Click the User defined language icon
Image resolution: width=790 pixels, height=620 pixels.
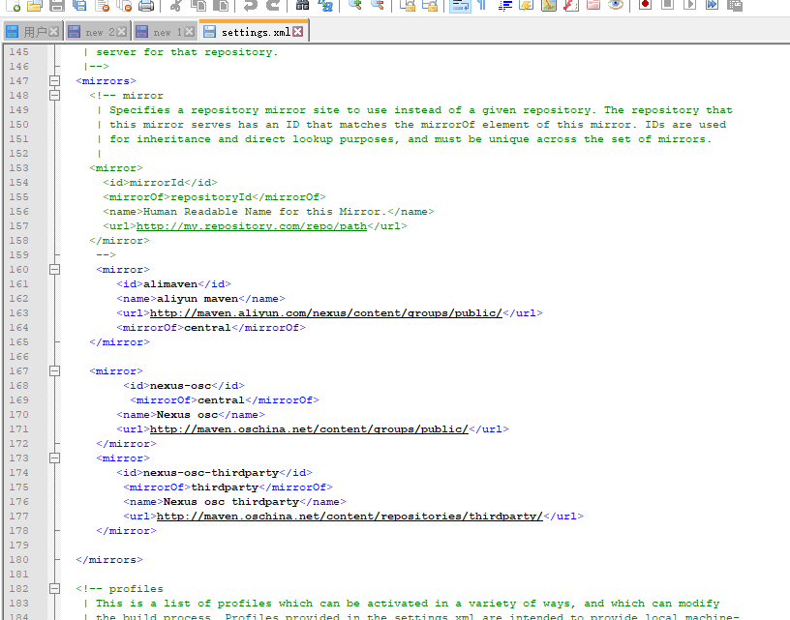click(x=527, y=5)
